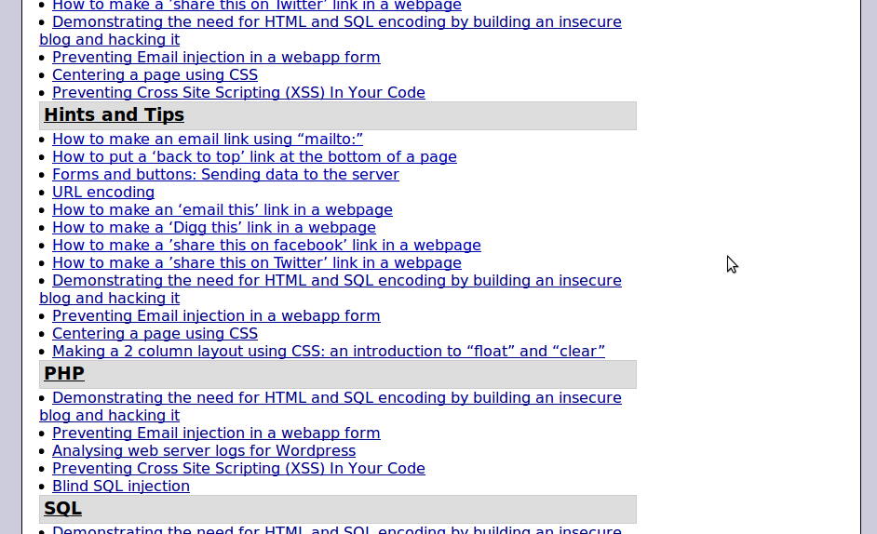Open 'share this on Twitter' link under Hints and Tips
Screen dimensions: 877x534
[x=257, y=262]
